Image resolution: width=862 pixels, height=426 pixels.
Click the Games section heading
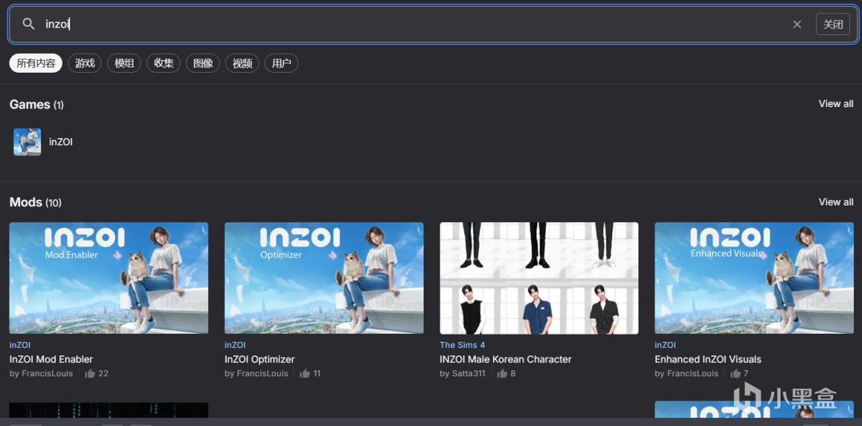pos(36,104)
